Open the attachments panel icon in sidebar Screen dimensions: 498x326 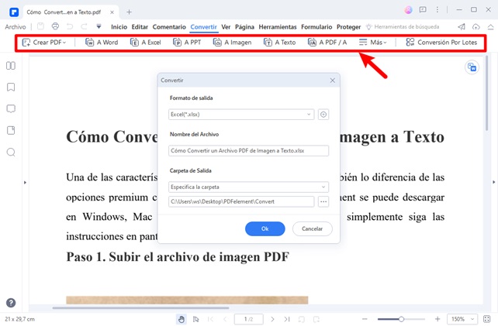[11, 130]
